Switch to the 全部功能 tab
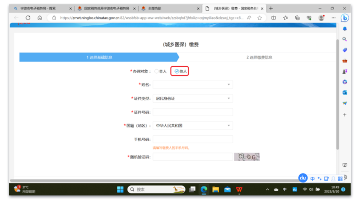 (169, 9)
